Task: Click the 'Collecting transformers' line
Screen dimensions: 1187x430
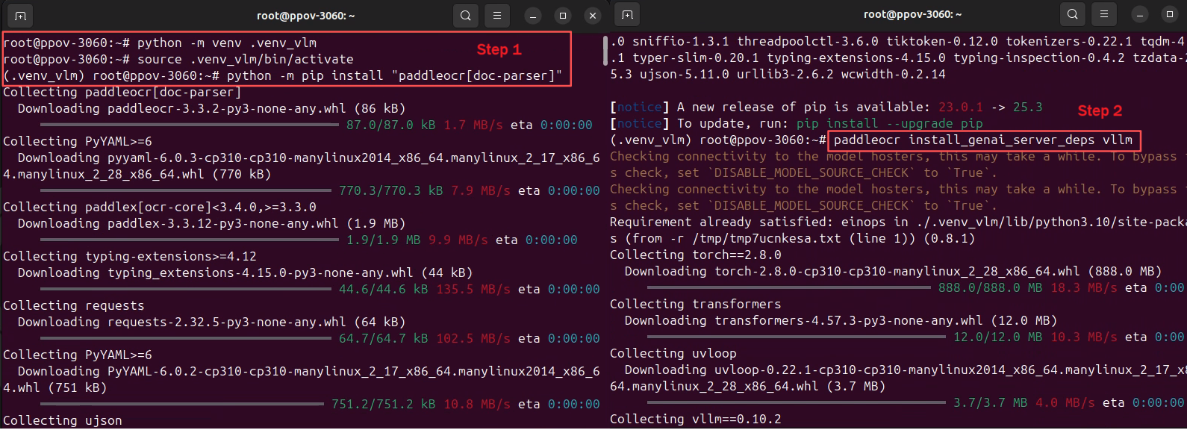Action: (x=696, y=304)
